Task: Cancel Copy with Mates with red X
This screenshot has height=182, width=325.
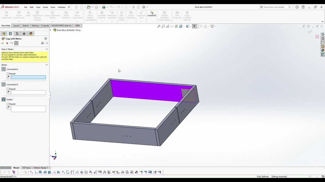Action: [7, 43]
